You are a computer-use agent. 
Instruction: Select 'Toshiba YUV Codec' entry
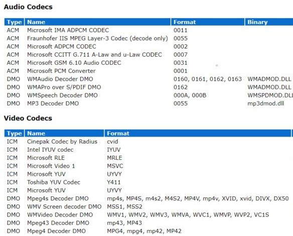[x=54, y=182]
